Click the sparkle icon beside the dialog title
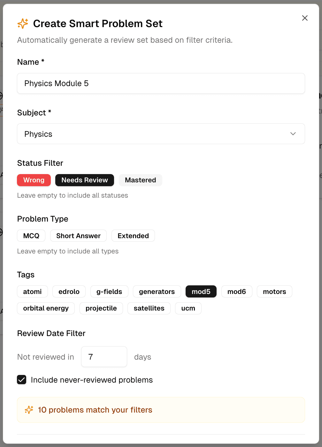 coord(22,23)
